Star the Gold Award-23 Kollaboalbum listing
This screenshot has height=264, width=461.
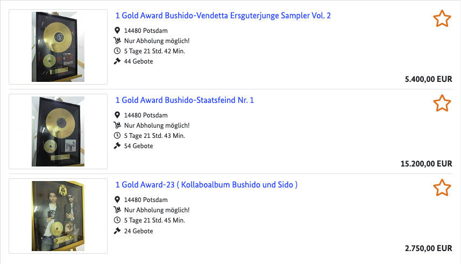click(442, 188)
